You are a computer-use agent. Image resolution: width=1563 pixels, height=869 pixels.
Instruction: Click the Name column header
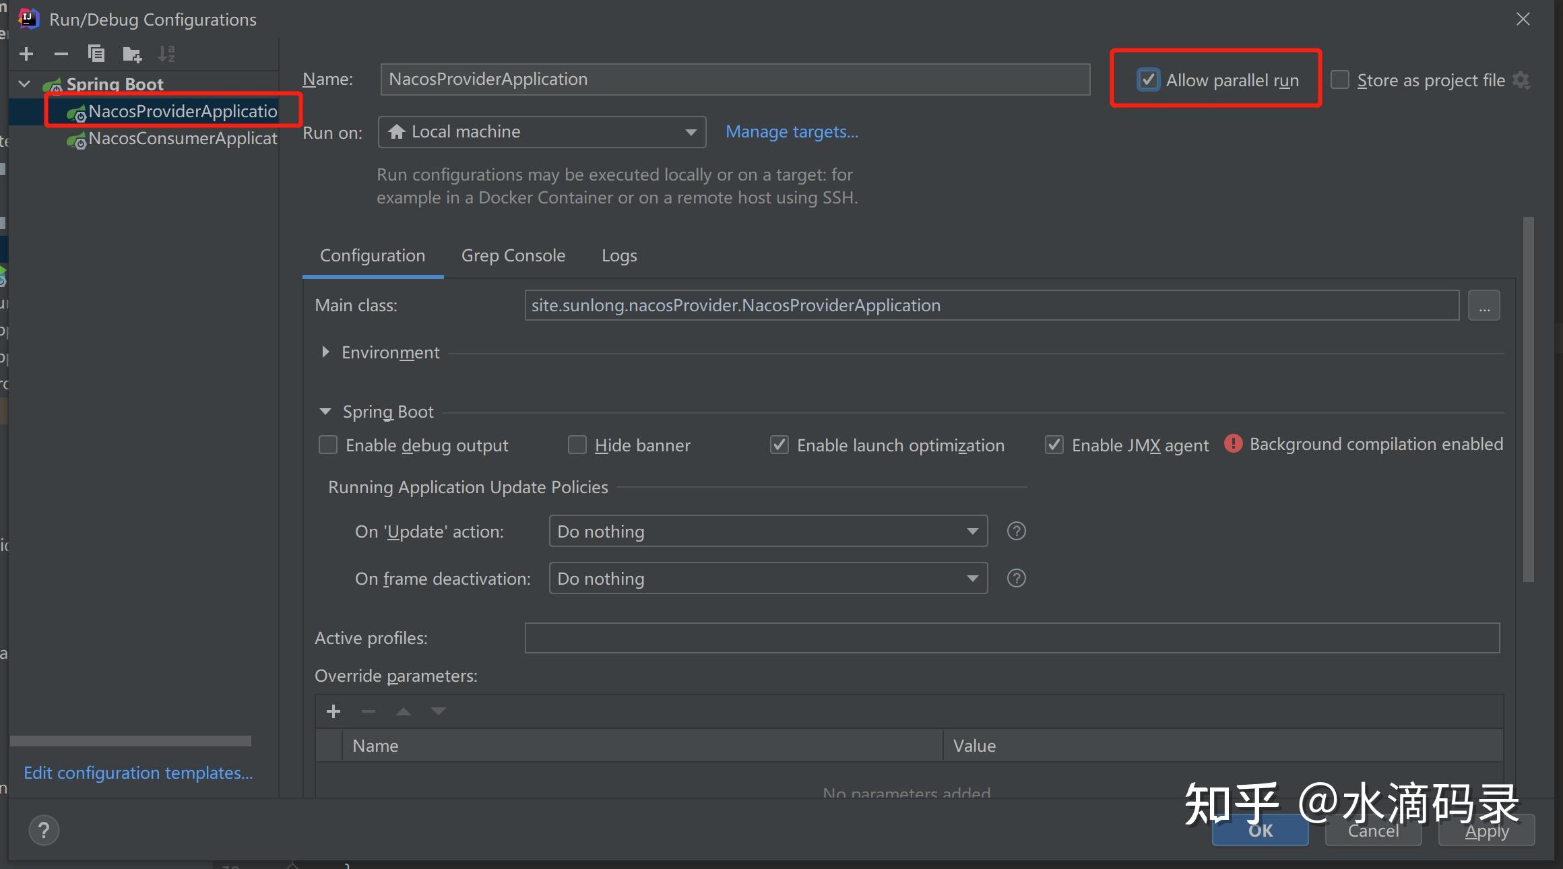pyautogui.click(x=642, y=746)
